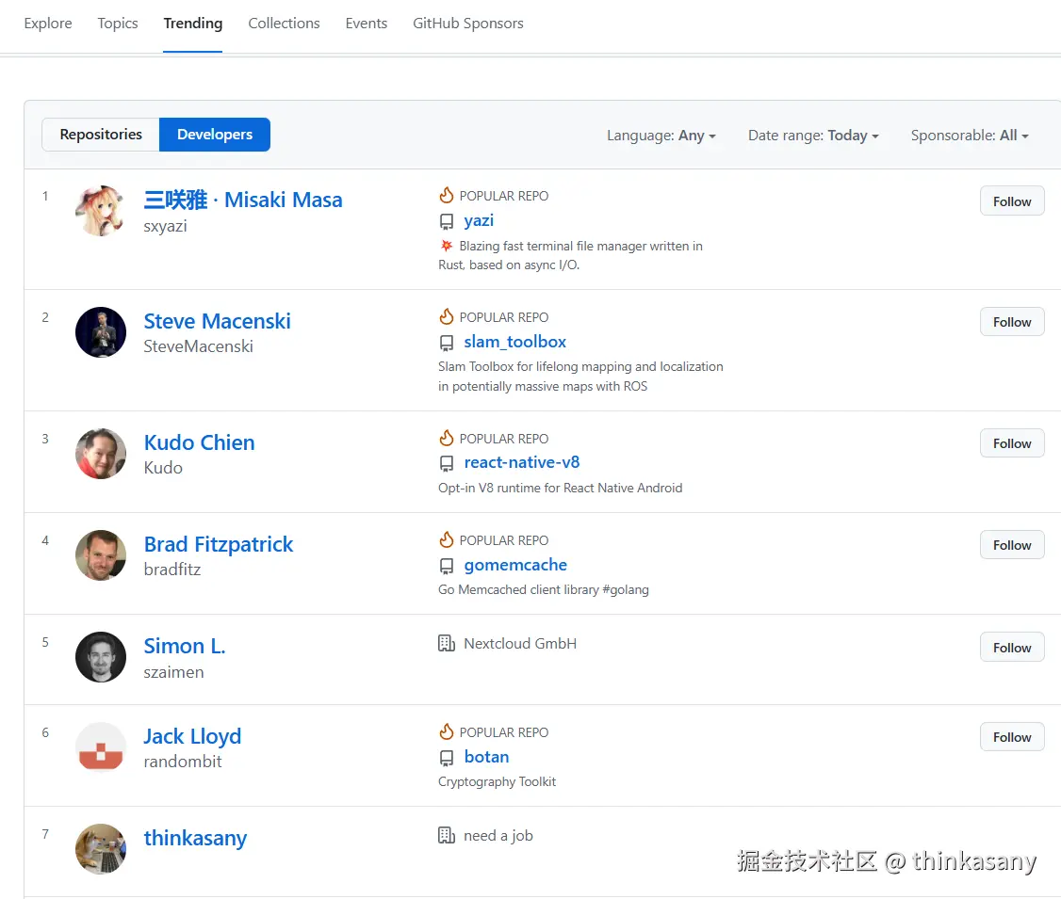
Task: Click the flame icon beside POPULAR REPO for slam_toolbox
Action: pyautogui.click(x=447, y=316)
